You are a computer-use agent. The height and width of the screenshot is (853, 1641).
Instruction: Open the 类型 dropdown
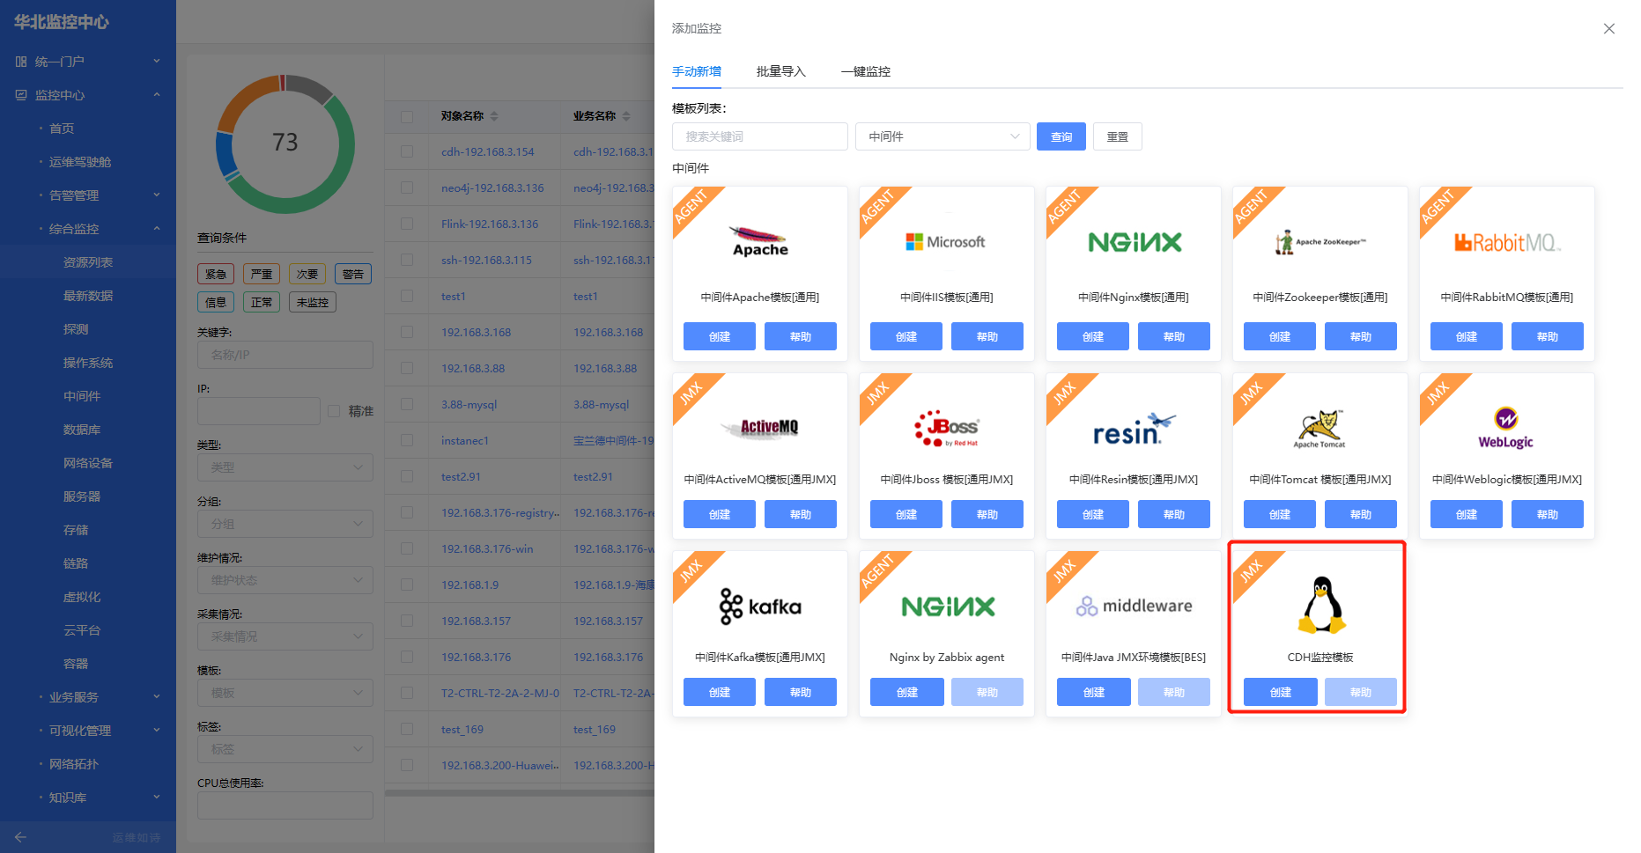pyautogui.click(x=285, y=467)
